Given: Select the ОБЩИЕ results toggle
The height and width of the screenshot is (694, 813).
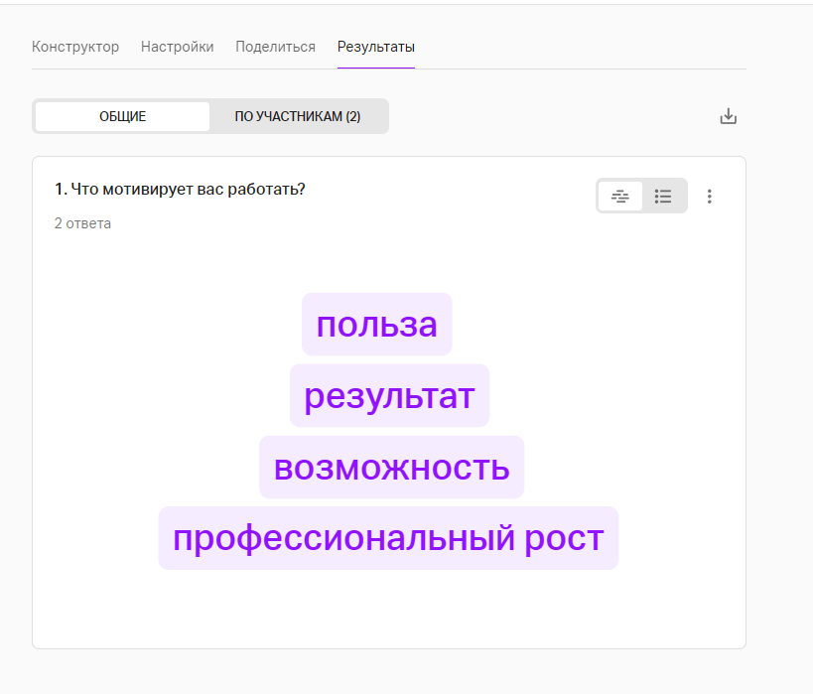Looking at the screenshot, I should coord(122,116).
